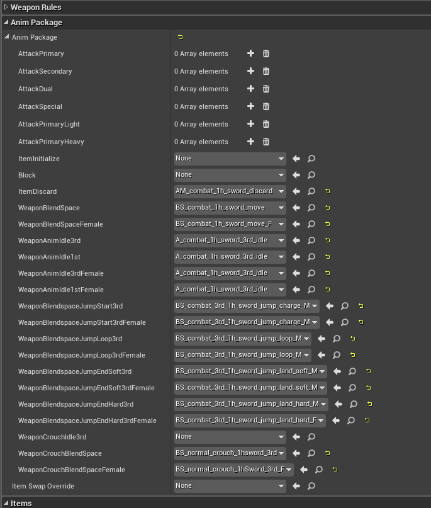Empty the AttackSecondary array with trash icon
This screenshot has width=431, height=508.
point(266,71)
